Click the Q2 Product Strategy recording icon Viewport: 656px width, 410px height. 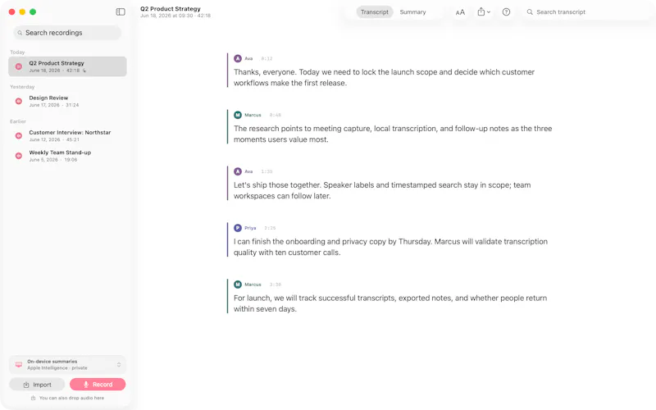coord(18,66)
